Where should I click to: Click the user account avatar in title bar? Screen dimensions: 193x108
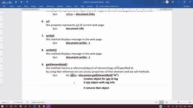point(167,2)
